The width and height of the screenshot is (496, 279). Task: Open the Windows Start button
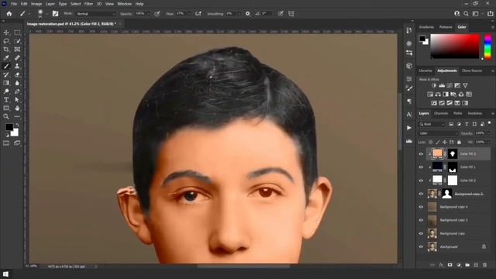tap(5, 274)
